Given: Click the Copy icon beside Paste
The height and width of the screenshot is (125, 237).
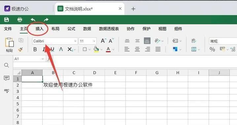Looking at the screenshot, I should tap(21, 40).
